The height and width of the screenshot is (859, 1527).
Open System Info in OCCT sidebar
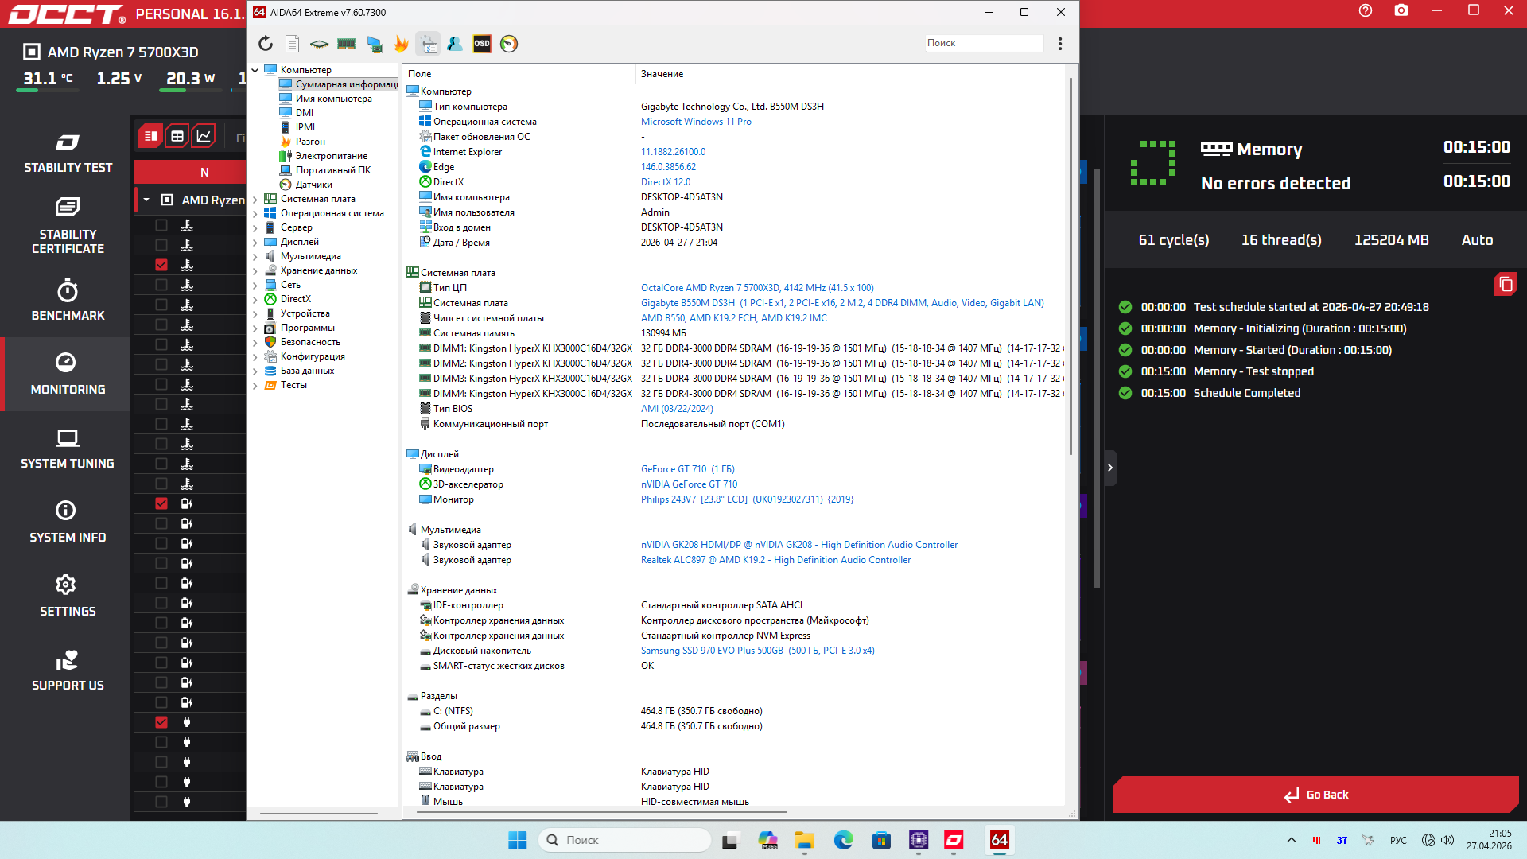(68, 523)
